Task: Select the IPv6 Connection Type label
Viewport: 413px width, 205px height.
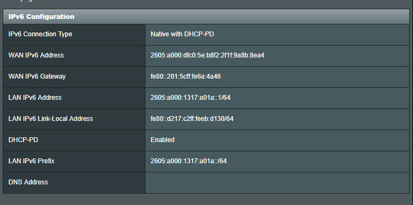Action: coord(40,34)
